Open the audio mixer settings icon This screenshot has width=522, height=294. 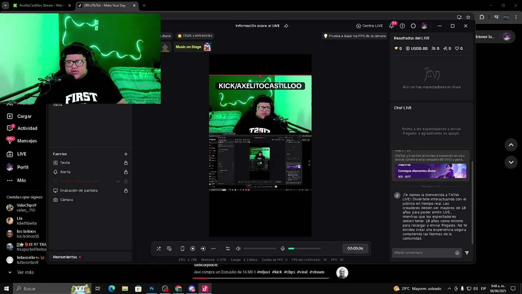click(x=228, y=249)
